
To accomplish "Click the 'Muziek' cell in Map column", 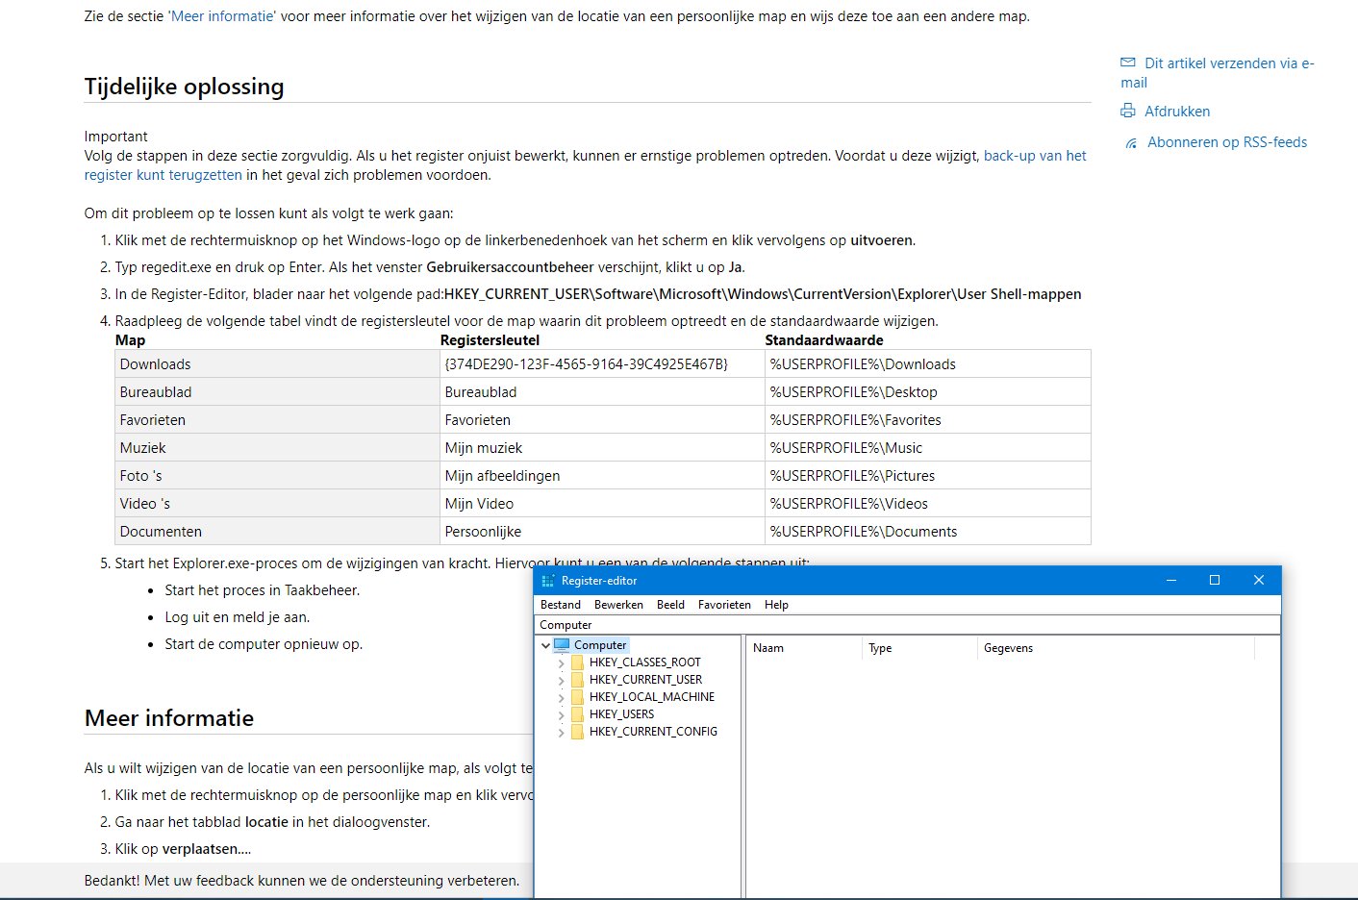I will (277, 448).
